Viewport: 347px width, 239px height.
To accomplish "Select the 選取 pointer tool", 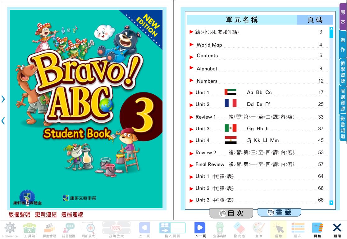I will tap(278, 230).
